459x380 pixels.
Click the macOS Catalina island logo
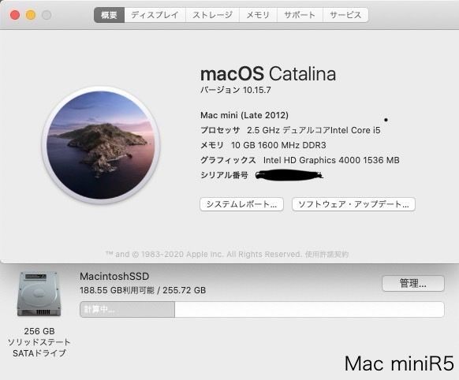pyautogui.click(x=101, y=145)
